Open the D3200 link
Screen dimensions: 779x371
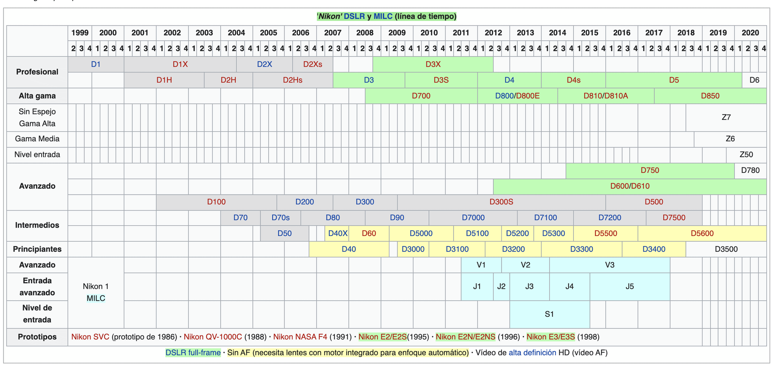(513, 249)
